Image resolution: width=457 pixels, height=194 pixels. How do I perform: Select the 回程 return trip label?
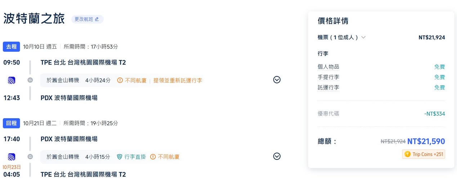[x=11, y=123]
